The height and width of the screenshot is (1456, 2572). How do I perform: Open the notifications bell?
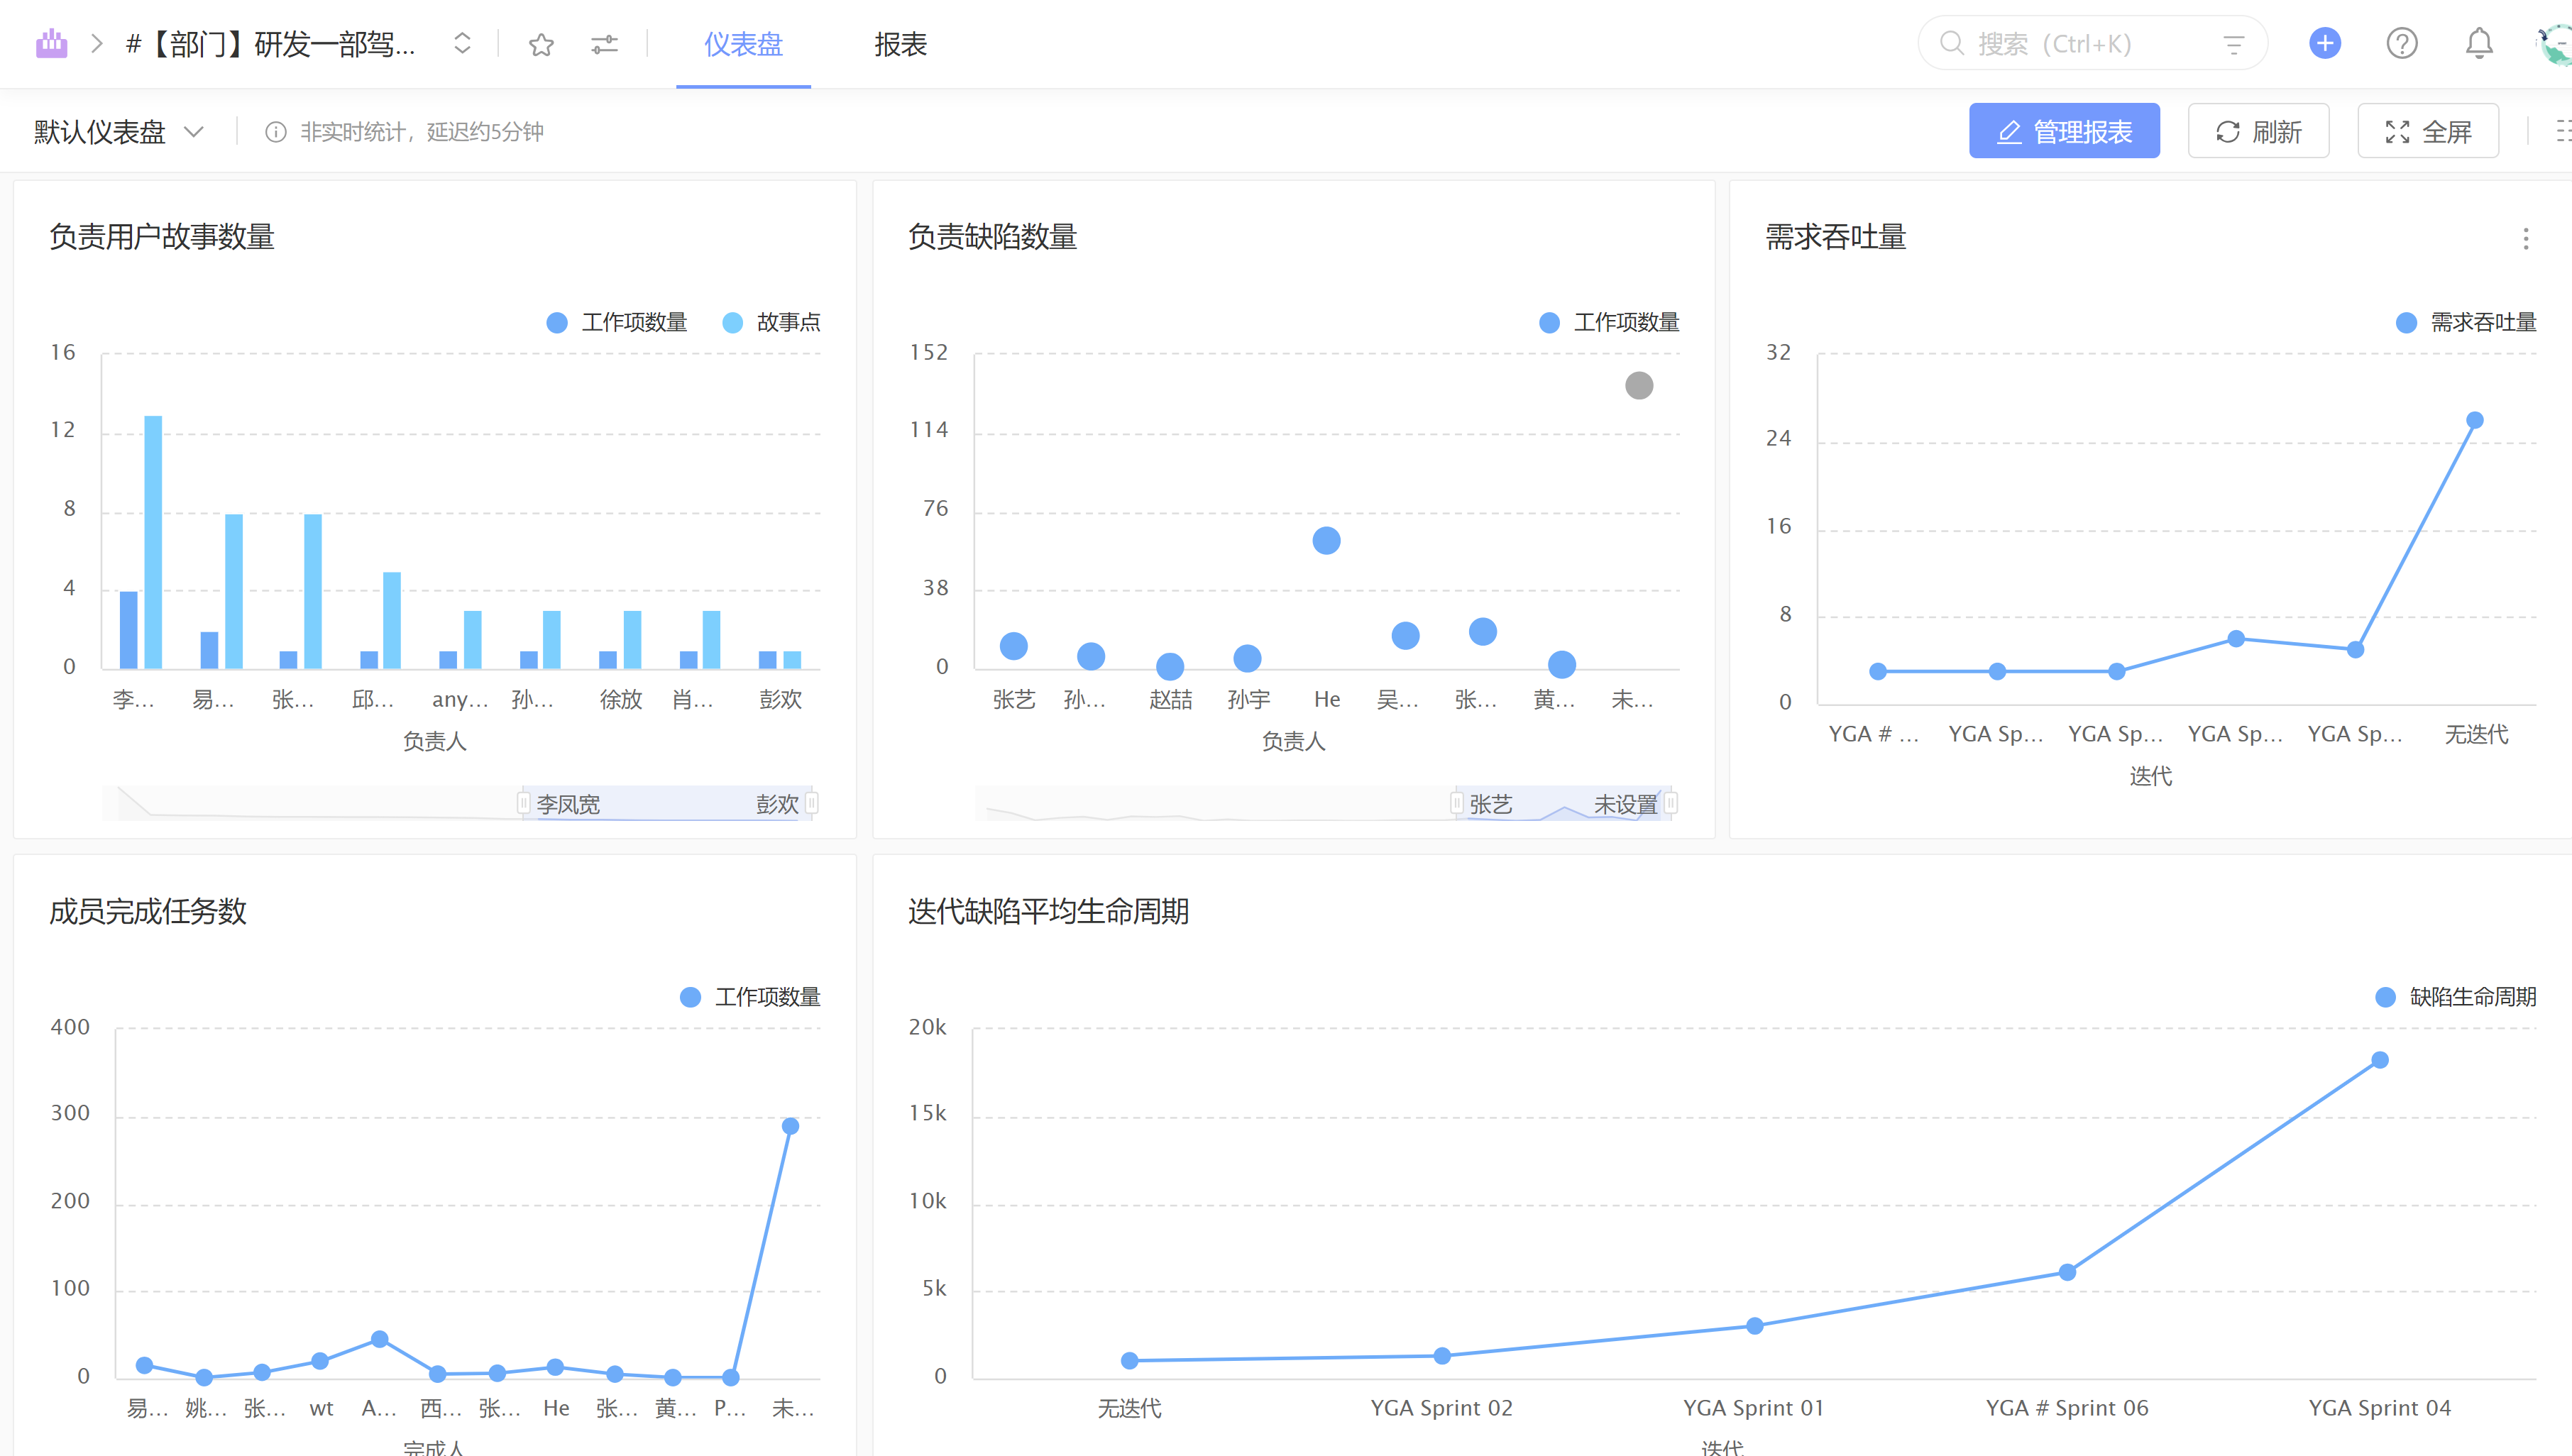click(2478, 43)
